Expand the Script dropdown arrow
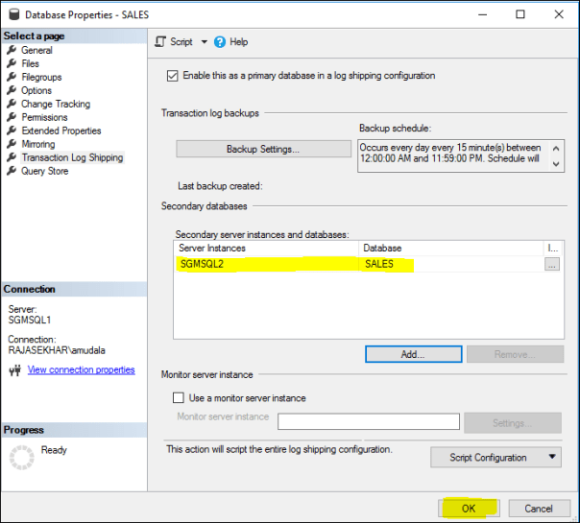The image size is (580, 523). pyautogui.click(x=204, y=42)
